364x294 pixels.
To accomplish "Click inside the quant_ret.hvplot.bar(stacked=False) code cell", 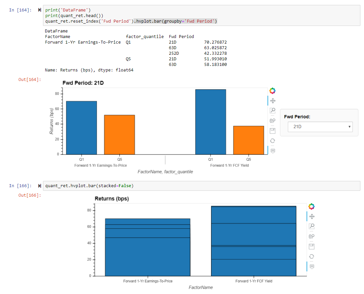I will click(x=202, y=186).
